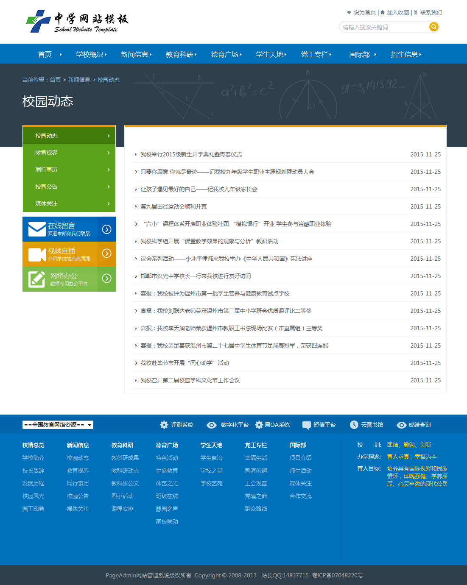Expand the 招生信息 navigation menu
Screen dimensions: 467x585
406,54
